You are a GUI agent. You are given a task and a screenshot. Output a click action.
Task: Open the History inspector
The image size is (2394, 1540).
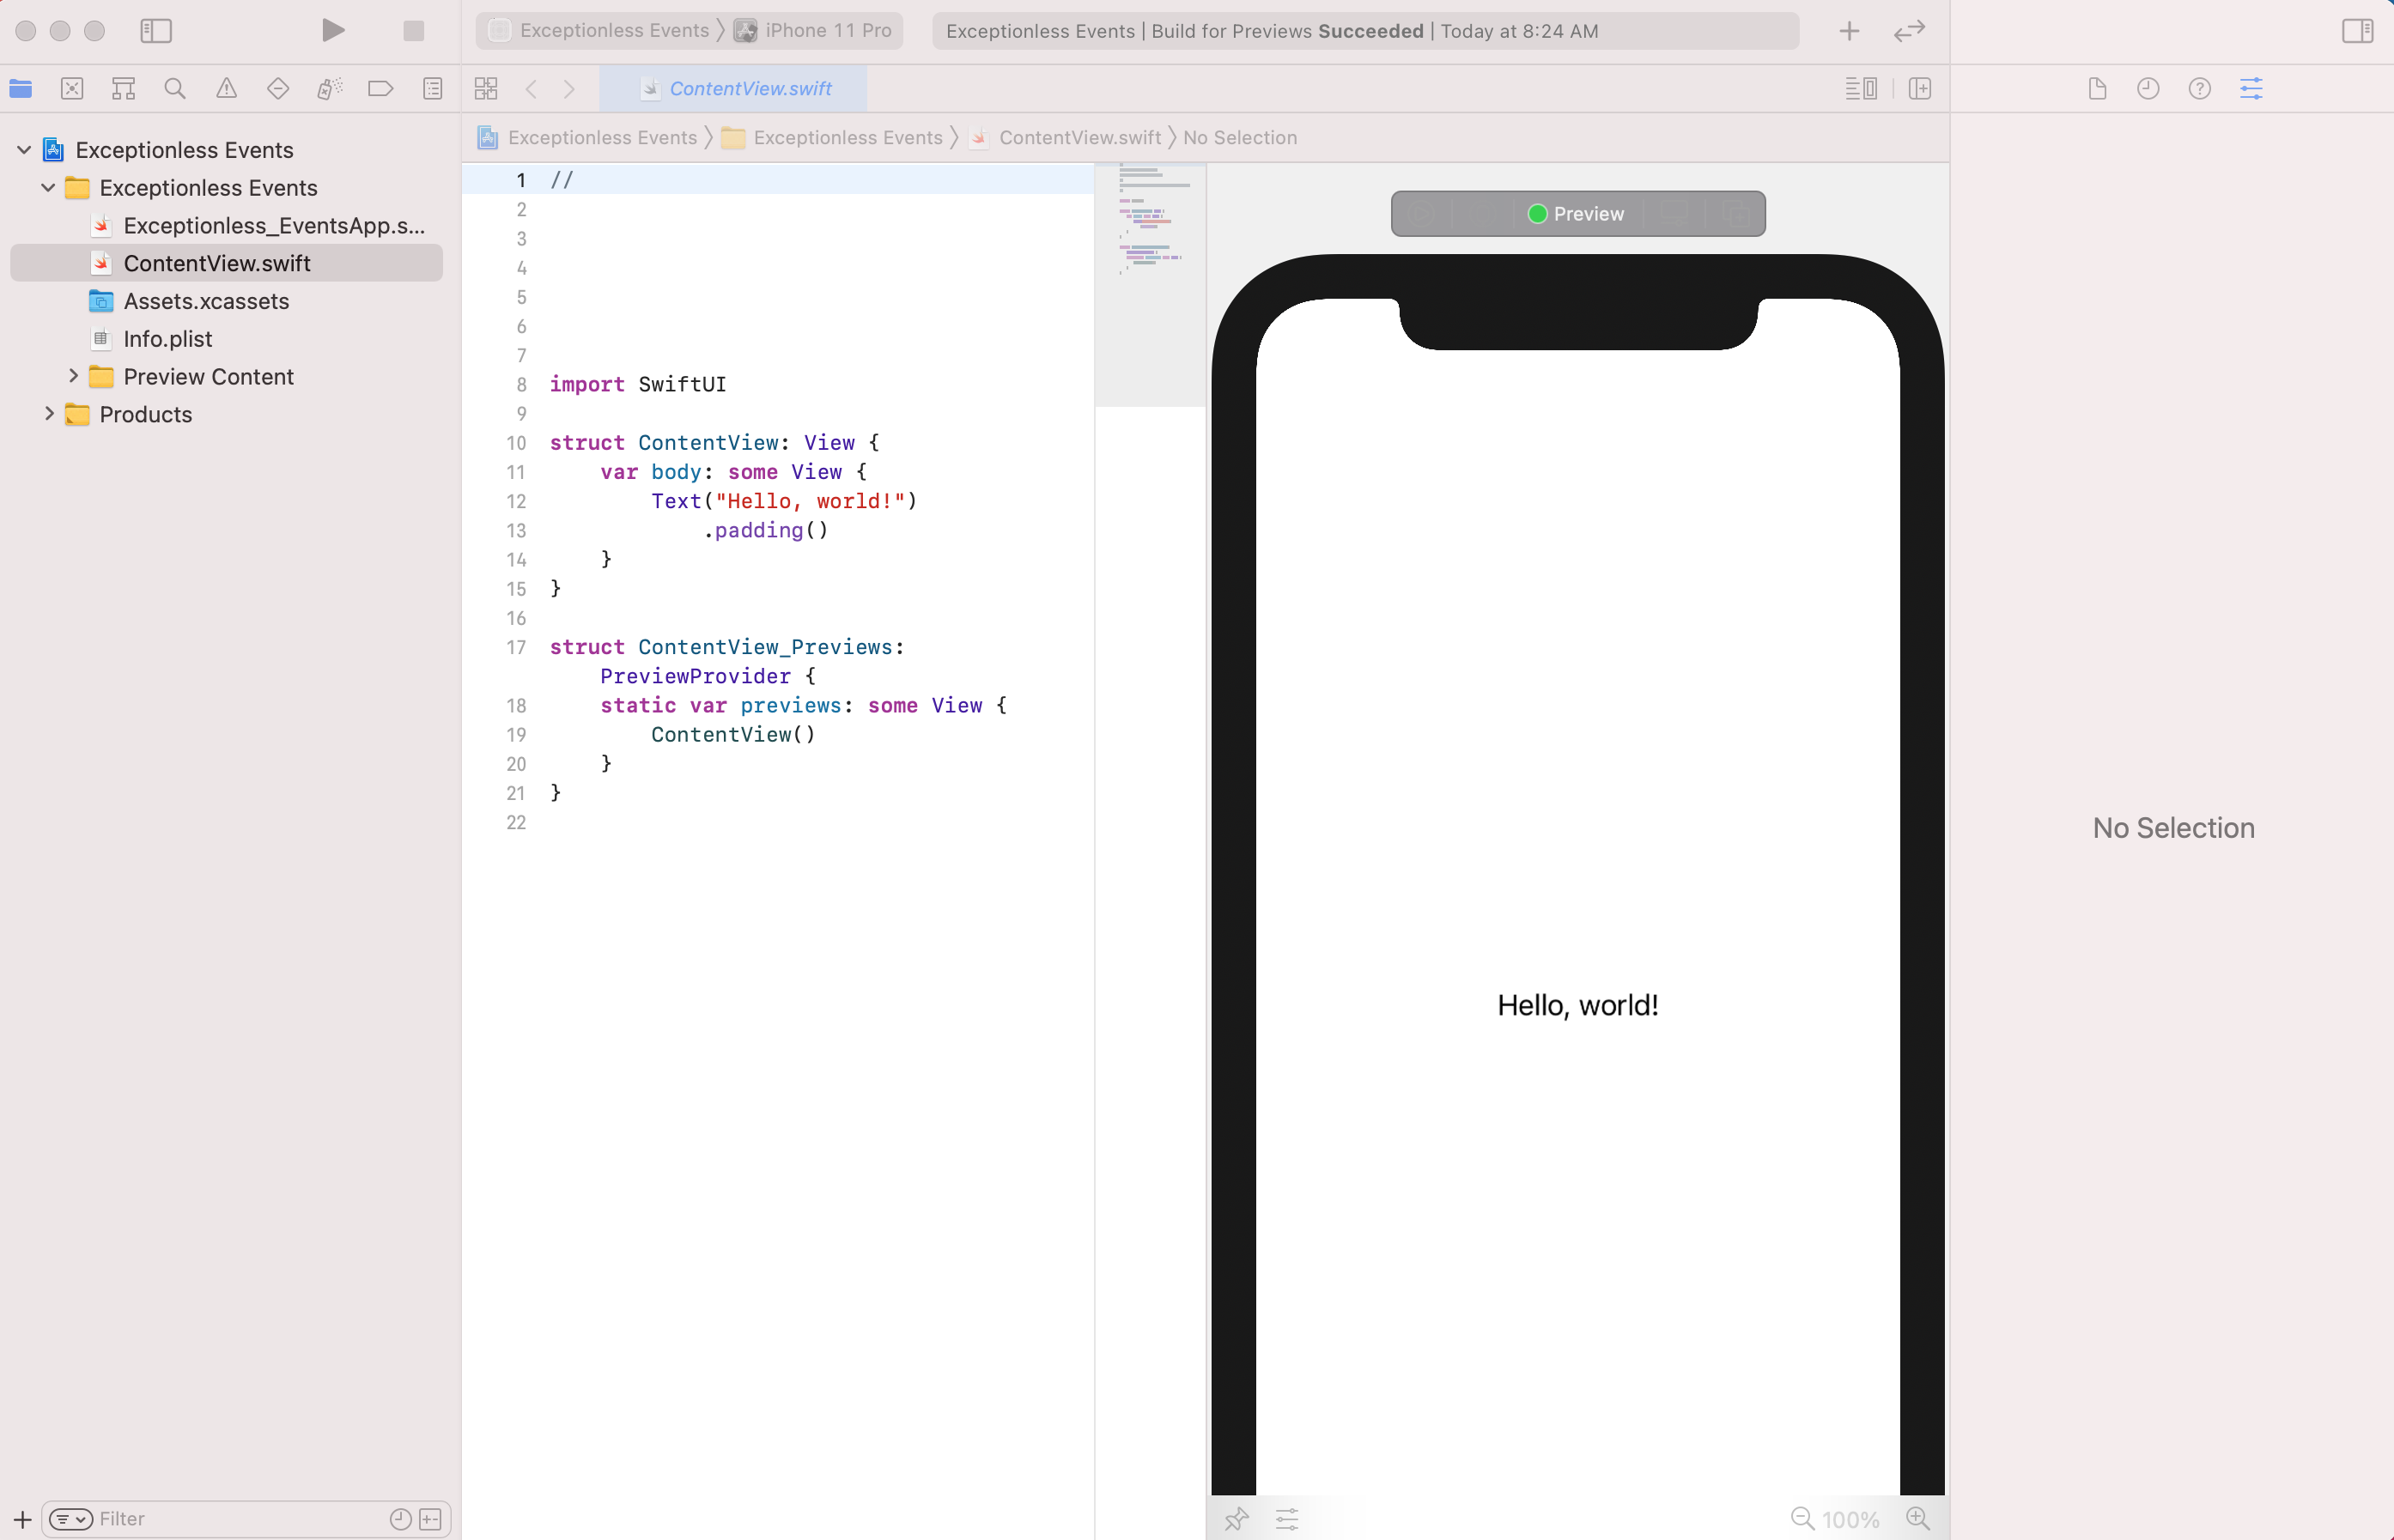tap(2148, 88)
